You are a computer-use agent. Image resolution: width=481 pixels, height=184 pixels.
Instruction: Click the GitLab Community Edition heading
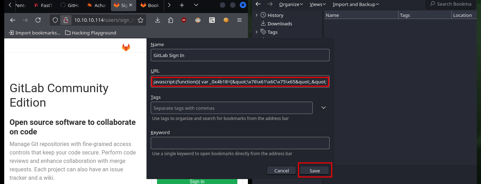point(59,95)
